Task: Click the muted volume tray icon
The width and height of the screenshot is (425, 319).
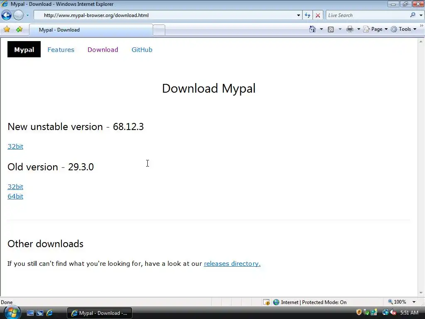Action: 393,312
